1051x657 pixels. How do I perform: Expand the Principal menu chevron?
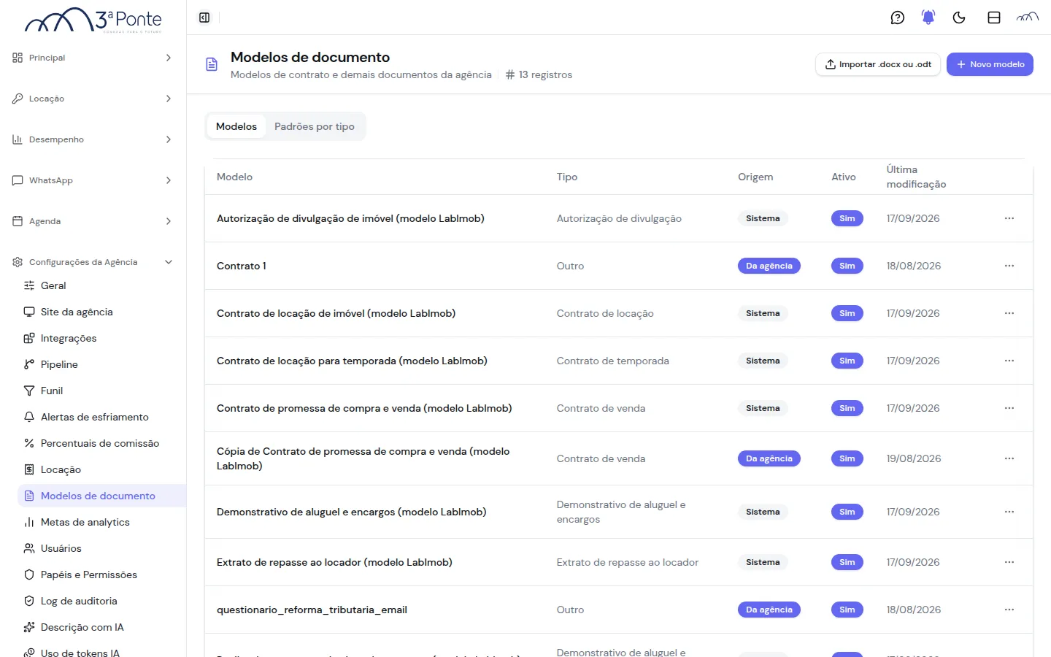point(169,58)
